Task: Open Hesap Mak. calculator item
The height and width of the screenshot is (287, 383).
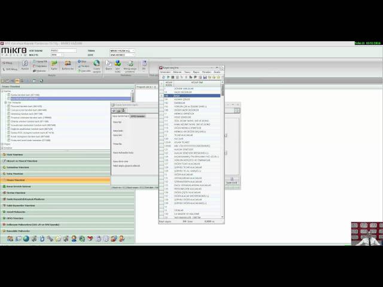Action: click(x=40, y=62)
